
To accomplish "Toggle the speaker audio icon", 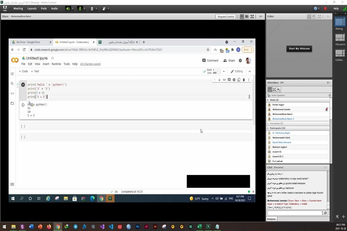I will 68,8.
